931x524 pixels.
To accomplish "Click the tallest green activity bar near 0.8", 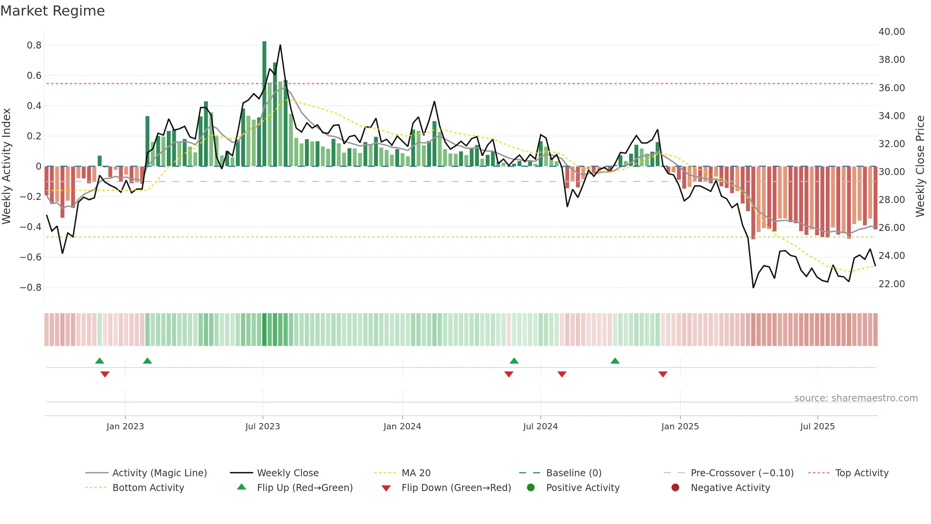I will [265, 104].
